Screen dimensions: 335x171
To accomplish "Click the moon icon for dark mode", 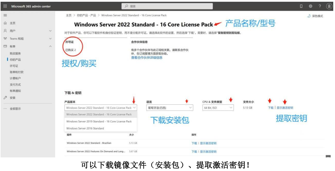I will tap(309, 16).
